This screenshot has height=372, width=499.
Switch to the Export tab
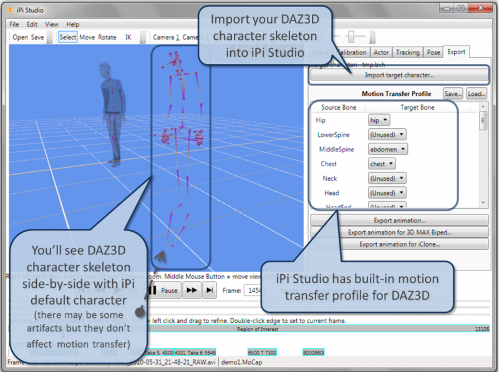coord(456,52)
